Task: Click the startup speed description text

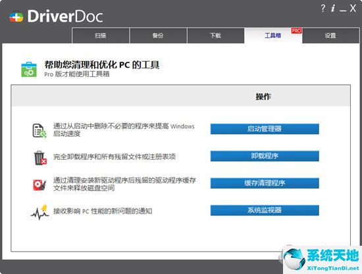Action: pyautogui.click(x=124, y=129)
